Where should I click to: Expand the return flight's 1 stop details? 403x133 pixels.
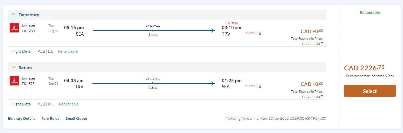[x=153, y=88]
